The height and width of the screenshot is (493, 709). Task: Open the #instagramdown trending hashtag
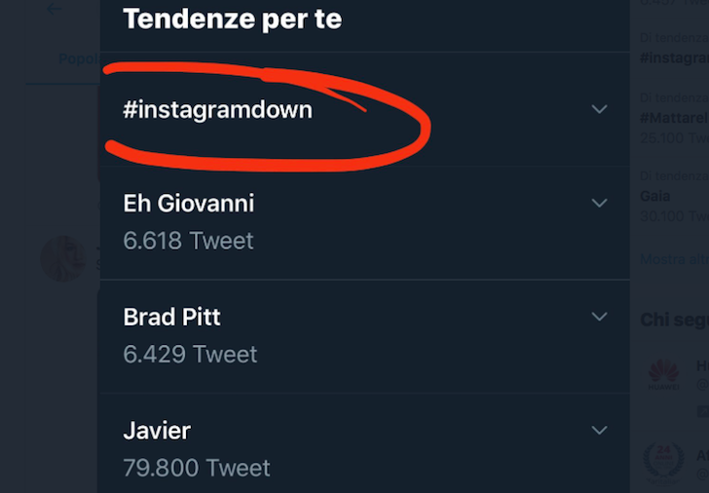(217, 110)
